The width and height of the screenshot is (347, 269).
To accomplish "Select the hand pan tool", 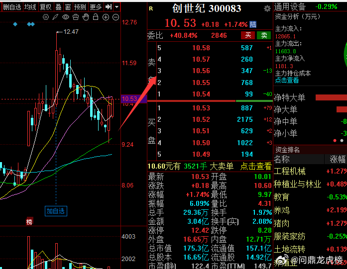I will coord(86,17).
